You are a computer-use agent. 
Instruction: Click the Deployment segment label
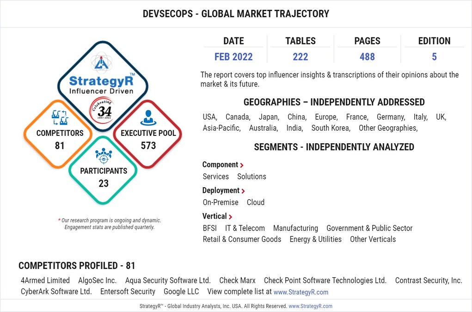pyautogui.click(x=221, y=191)
